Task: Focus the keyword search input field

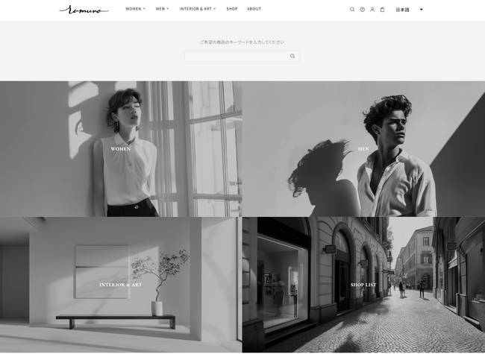Action: (x=242, y=56)
